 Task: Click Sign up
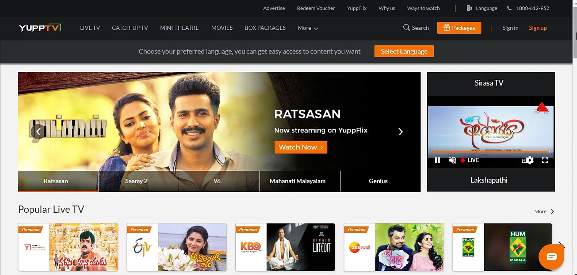pyautogui.click(x=538, y=28)
